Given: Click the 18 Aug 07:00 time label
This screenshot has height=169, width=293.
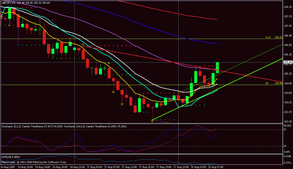Looking at the screenshot, I should click(216, 167).
